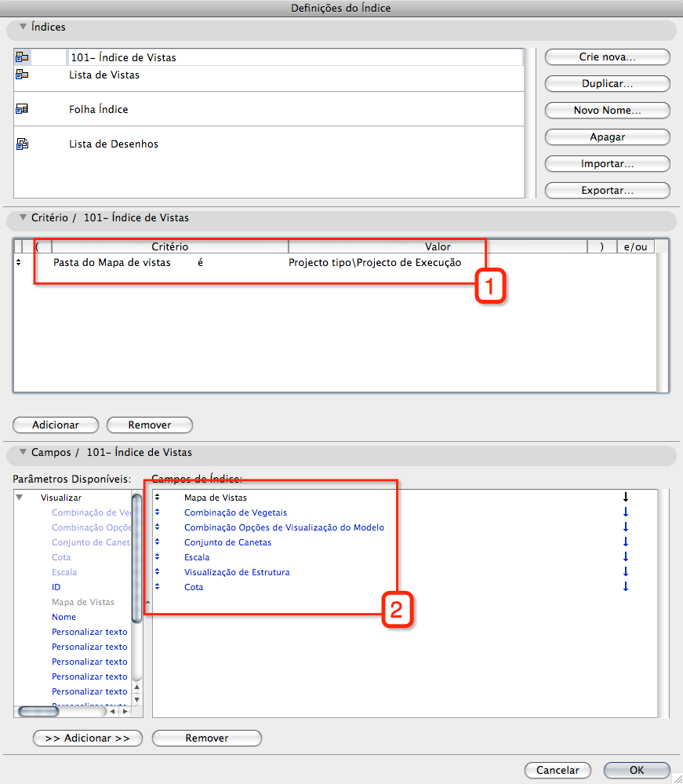Click the reorder handle beside the Cota field
The image size is (683, 784).
pos(157,586)
